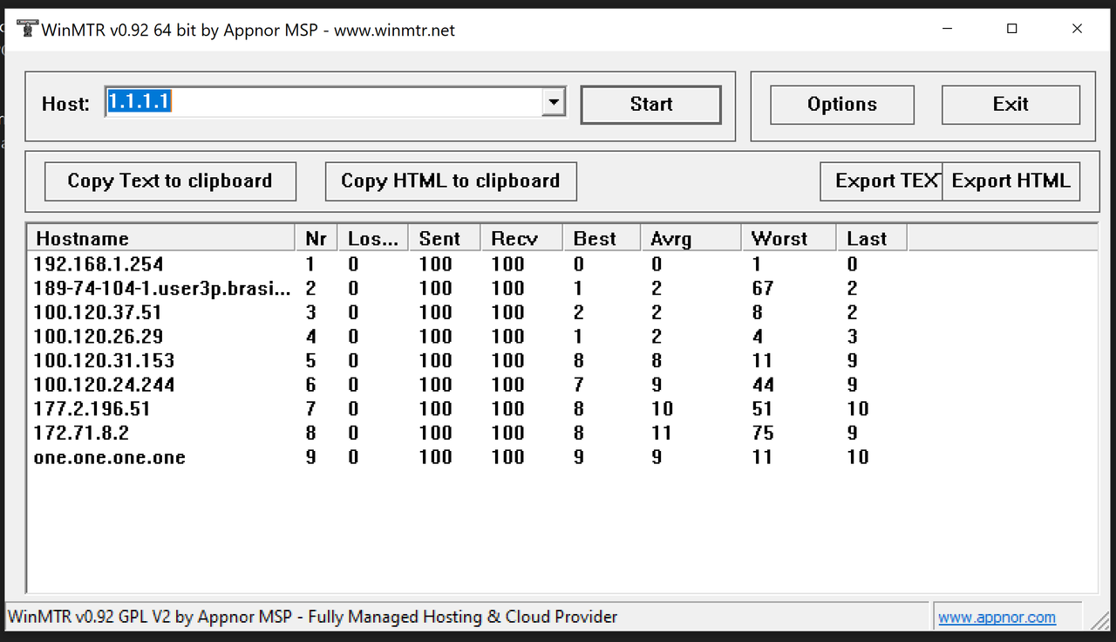This screenshot has width=1116, height=642.
Task: Click the Worst value 44 for 100.120.24.244
Action: pyautogui.click(x=763, y=385)
